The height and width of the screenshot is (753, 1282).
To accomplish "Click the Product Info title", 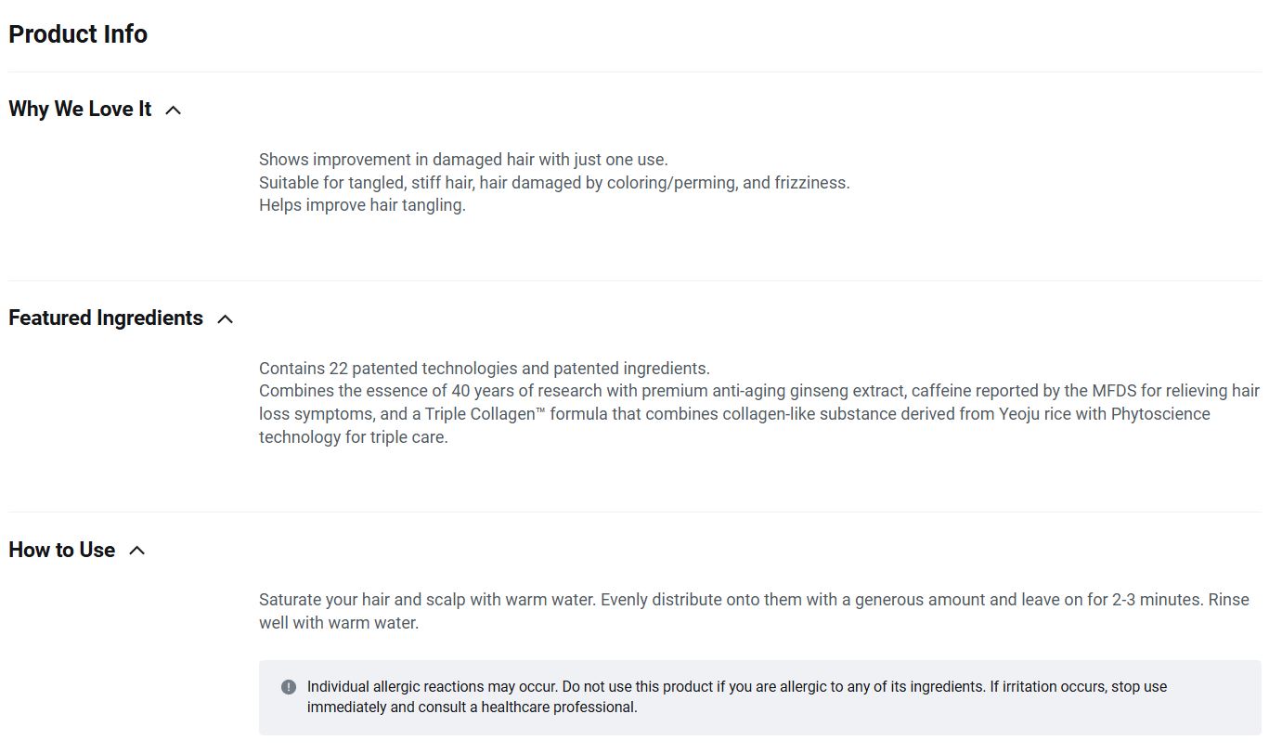I will tap(78, 34).
